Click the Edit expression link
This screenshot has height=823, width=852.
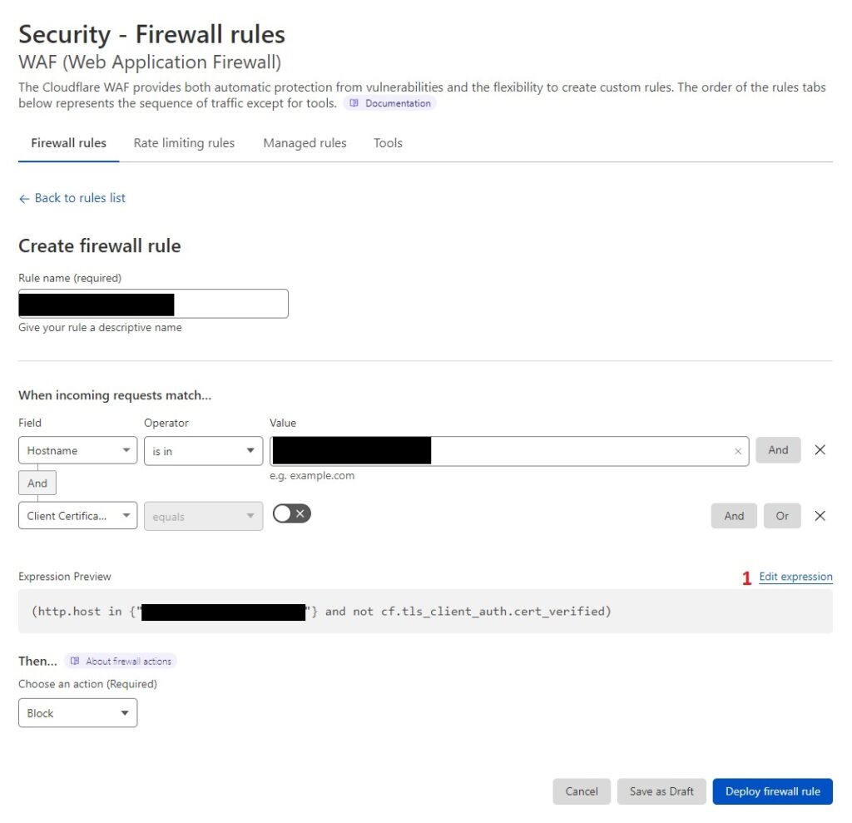coord(795,576)
